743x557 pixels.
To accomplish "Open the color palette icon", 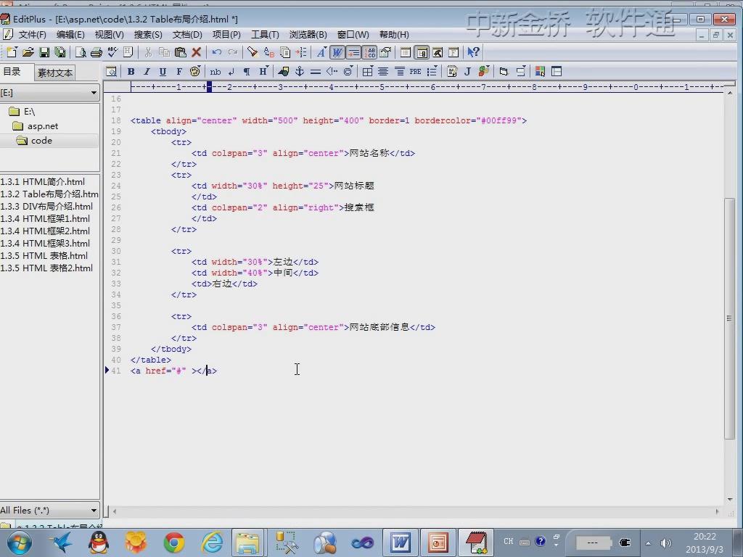I will point(194,72).
